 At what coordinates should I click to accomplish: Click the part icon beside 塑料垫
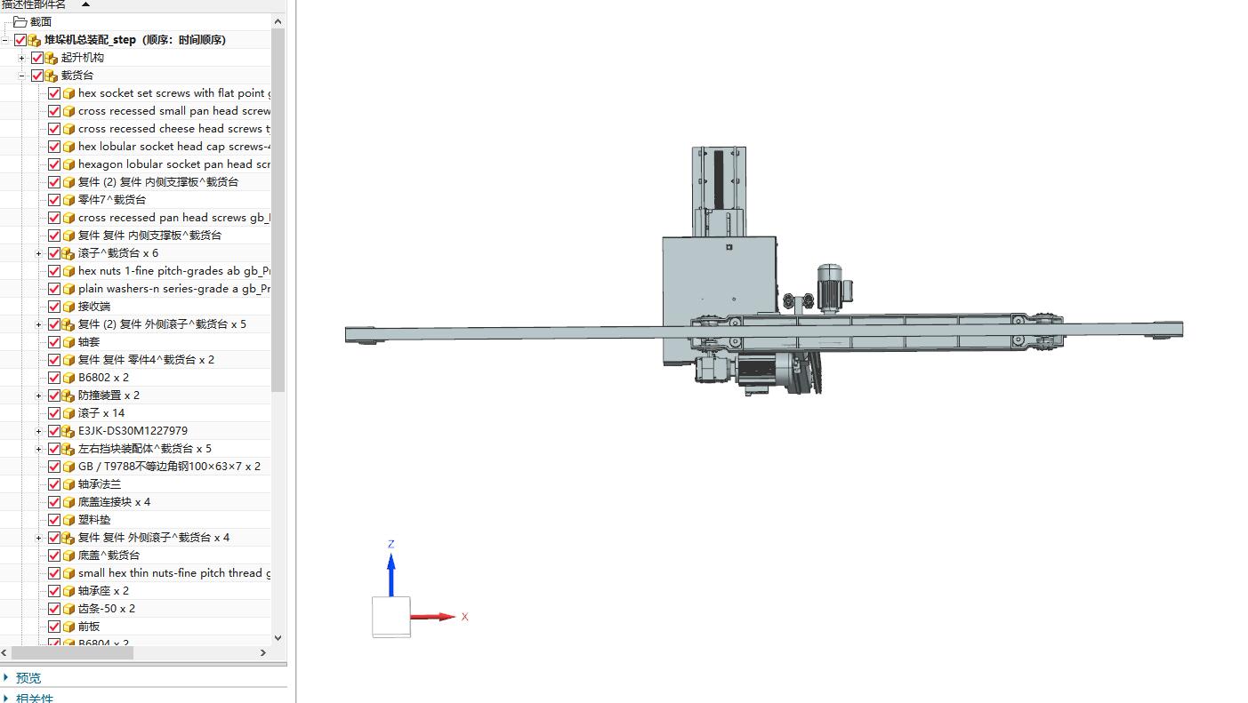tap(68, 520)
